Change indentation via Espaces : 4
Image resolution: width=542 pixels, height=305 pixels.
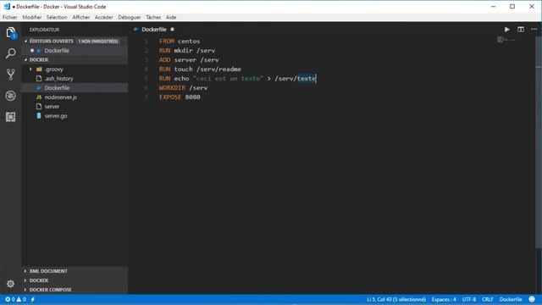[x=444, y=299]
